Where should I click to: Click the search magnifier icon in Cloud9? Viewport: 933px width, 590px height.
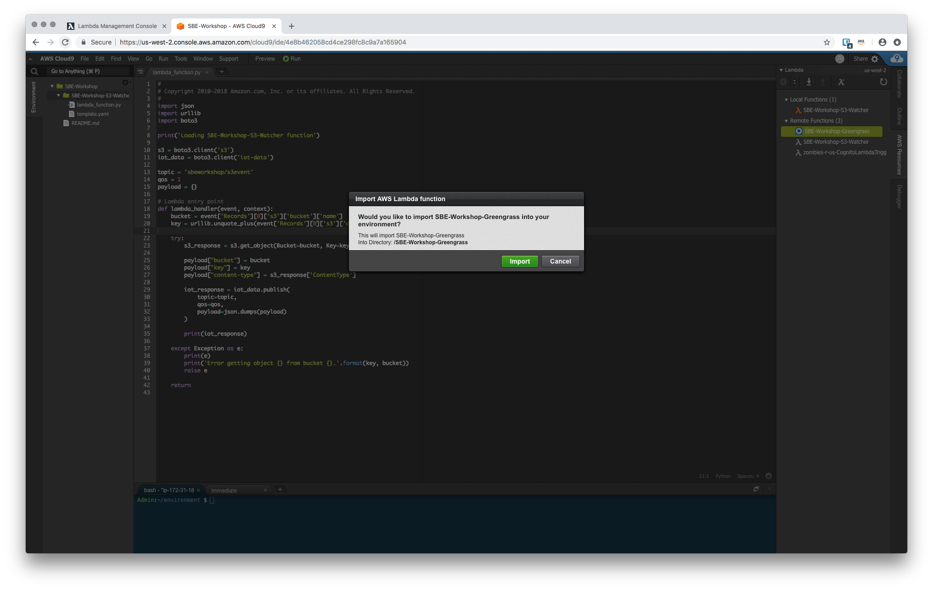click(34, 71)
